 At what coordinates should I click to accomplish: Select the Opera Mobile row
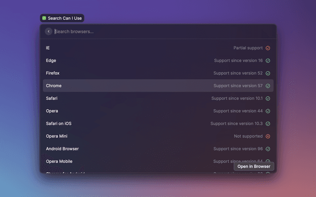pyautogui.click(x=138, y=162)
